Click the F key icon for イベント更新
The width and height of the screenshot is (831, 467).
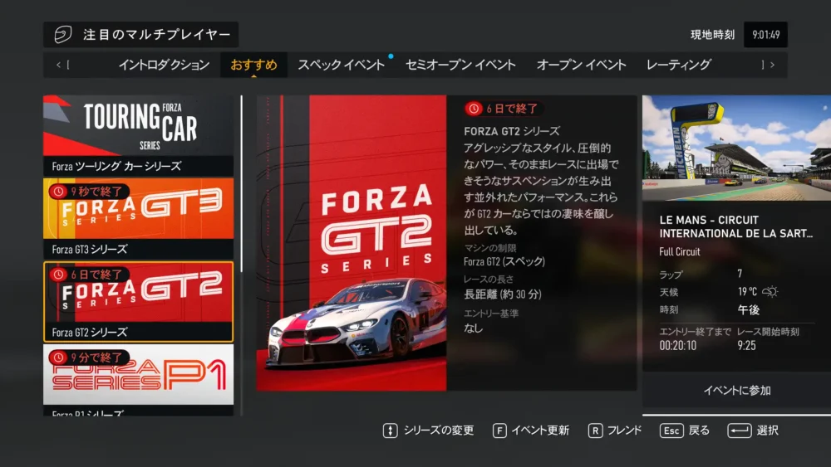499,431
